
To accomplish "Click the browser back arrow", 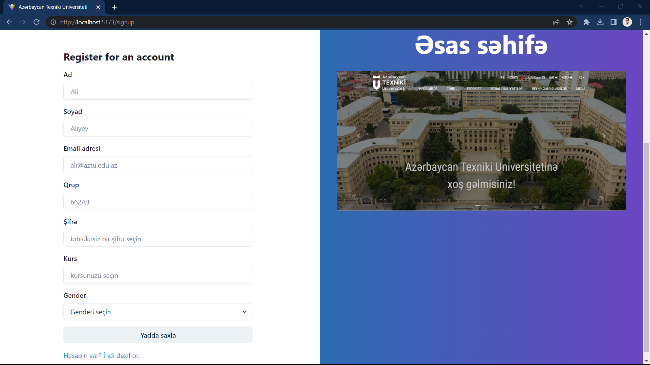I will (9, 22).
